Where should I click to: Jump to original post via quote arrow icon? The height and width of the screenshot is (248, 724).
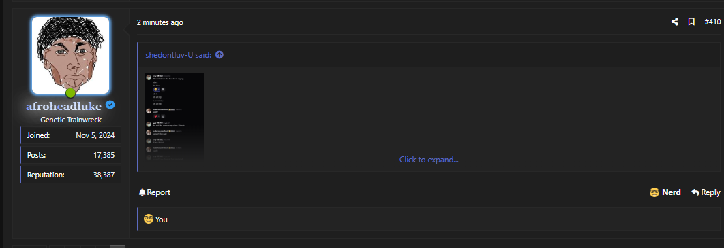pyautogui.click(x=220, y=55)
